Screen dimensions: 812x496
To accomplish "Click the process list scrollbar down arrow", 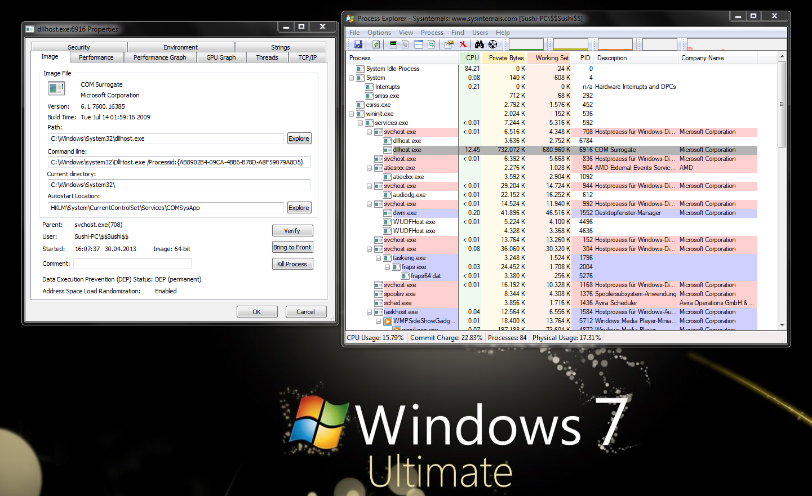I will click(782, 325).
